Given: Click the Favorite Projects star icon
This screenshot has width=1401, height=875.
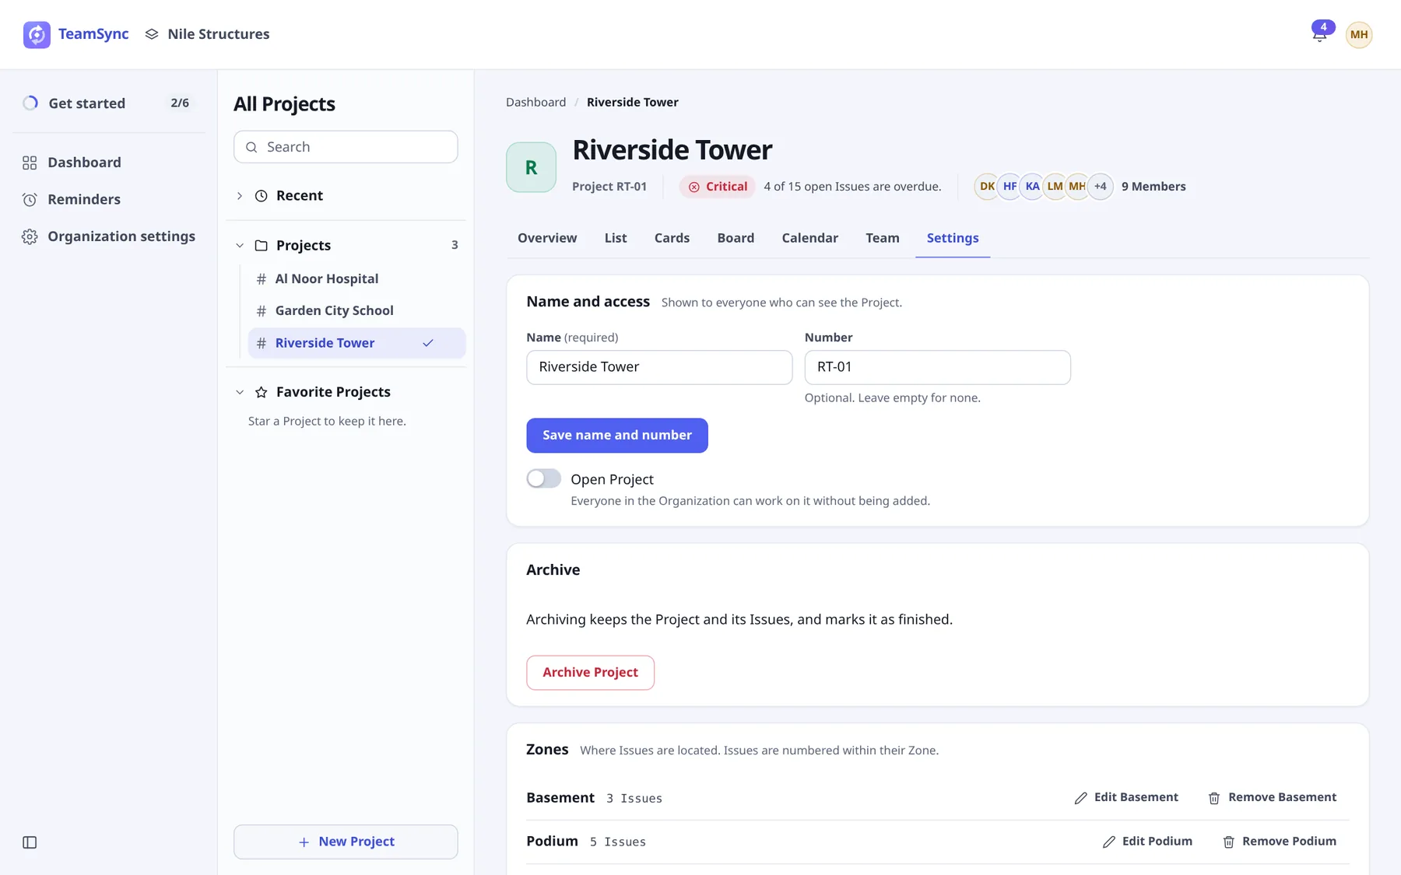Looking at the screenshot, I should pos(262,392).
